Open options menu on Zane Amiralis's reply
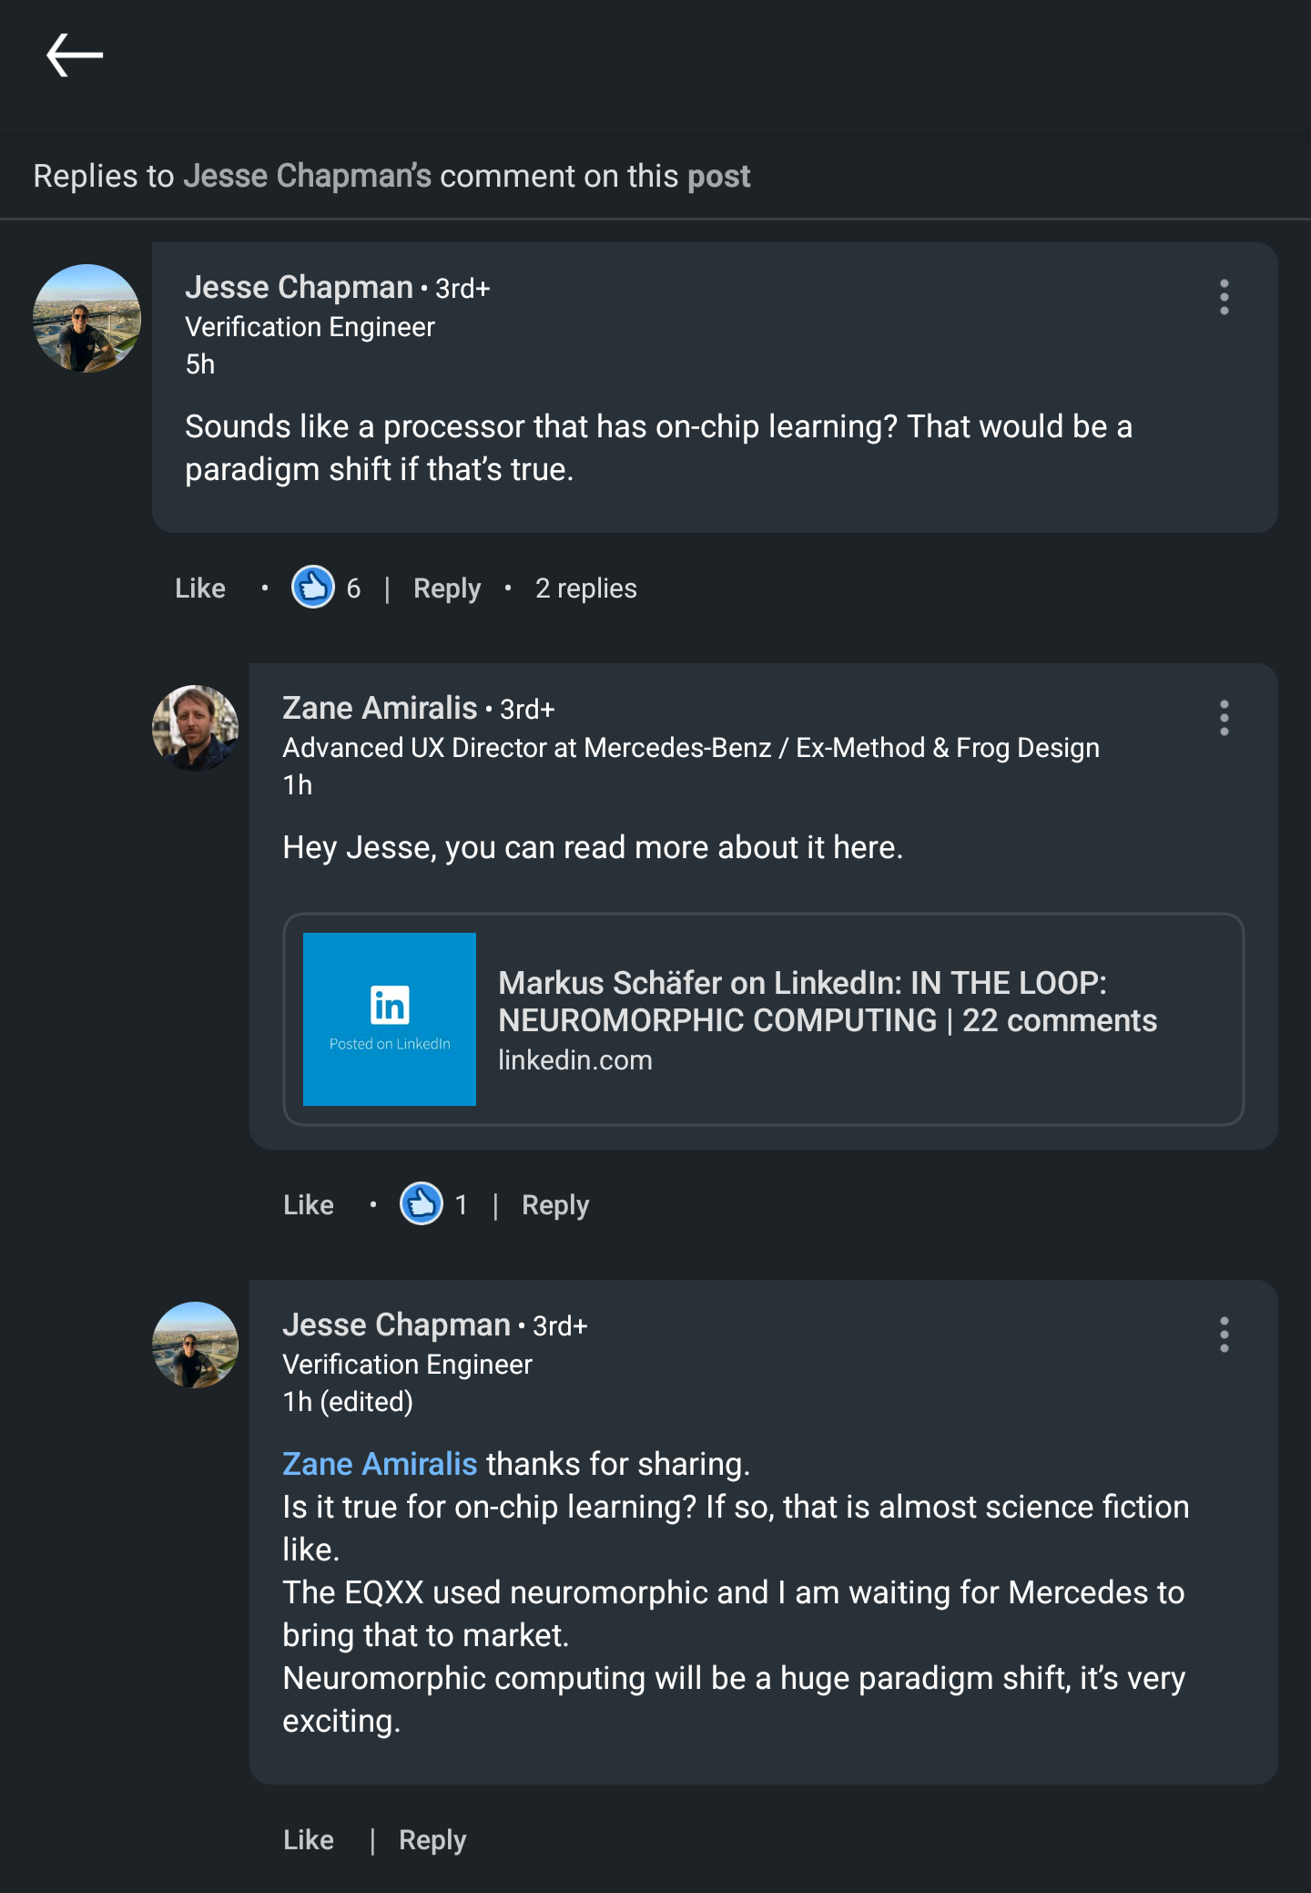This screenshot has height=1893, width=1311. [1224, 718]
